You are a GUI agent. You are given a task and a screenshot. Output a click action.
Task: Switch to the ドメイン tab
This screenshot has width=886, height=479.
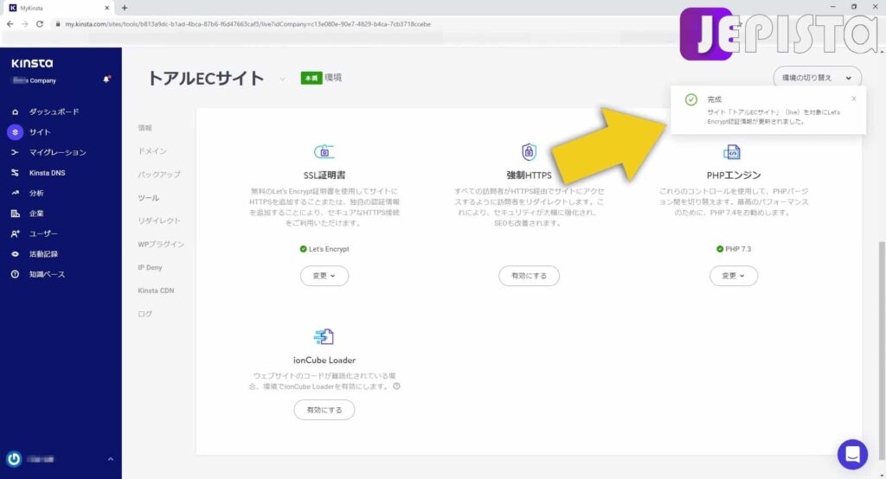pyautogui.click(x=152, y=151)
